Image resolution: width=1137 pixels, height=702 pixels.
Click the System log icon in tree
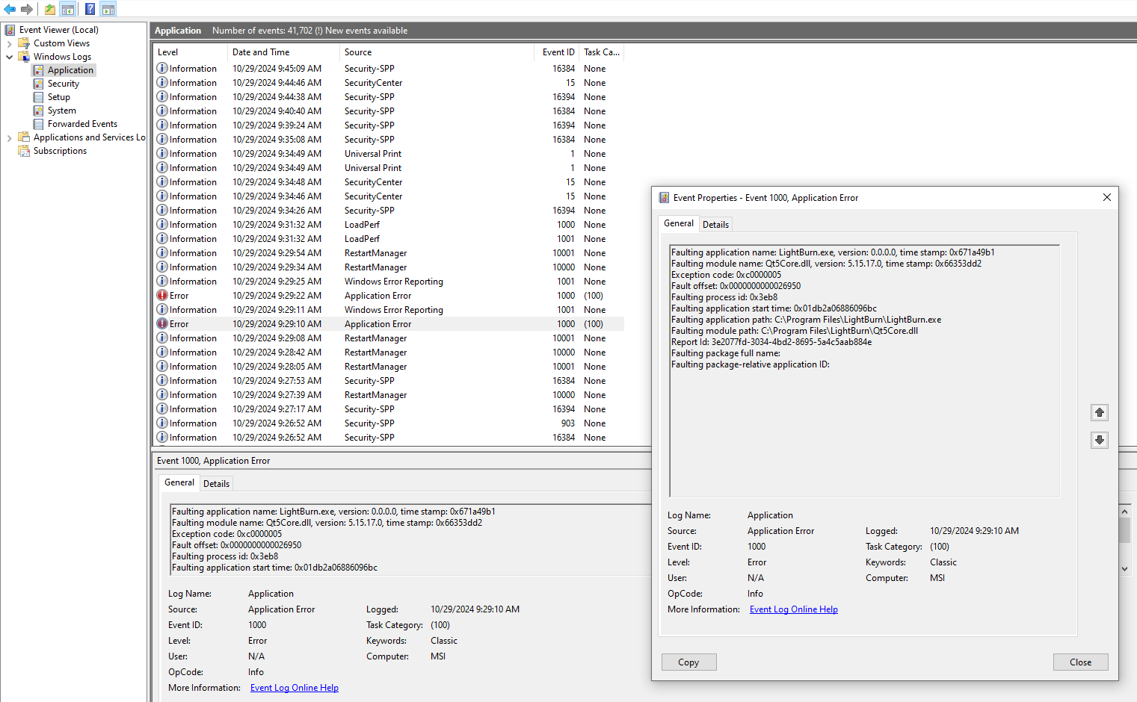[38, 111]
